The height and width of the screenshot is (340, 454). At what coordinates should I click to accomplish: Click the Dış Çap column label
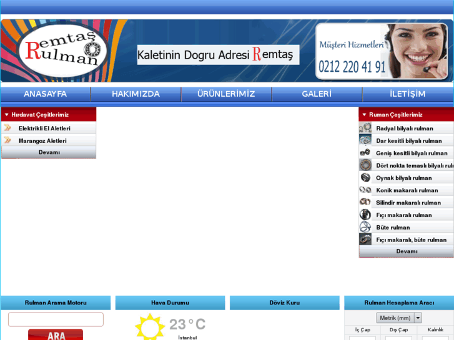pyautogui.click(x=398, y=329)
